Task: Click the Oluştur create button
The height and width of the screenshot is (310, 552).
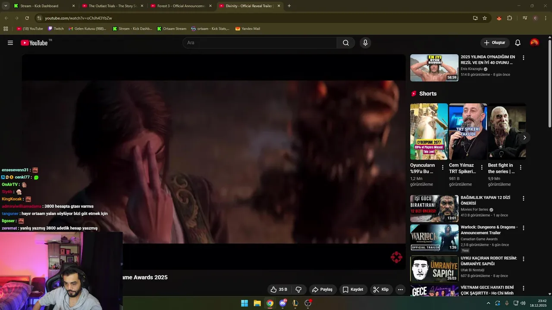Action: click(495, 43)
